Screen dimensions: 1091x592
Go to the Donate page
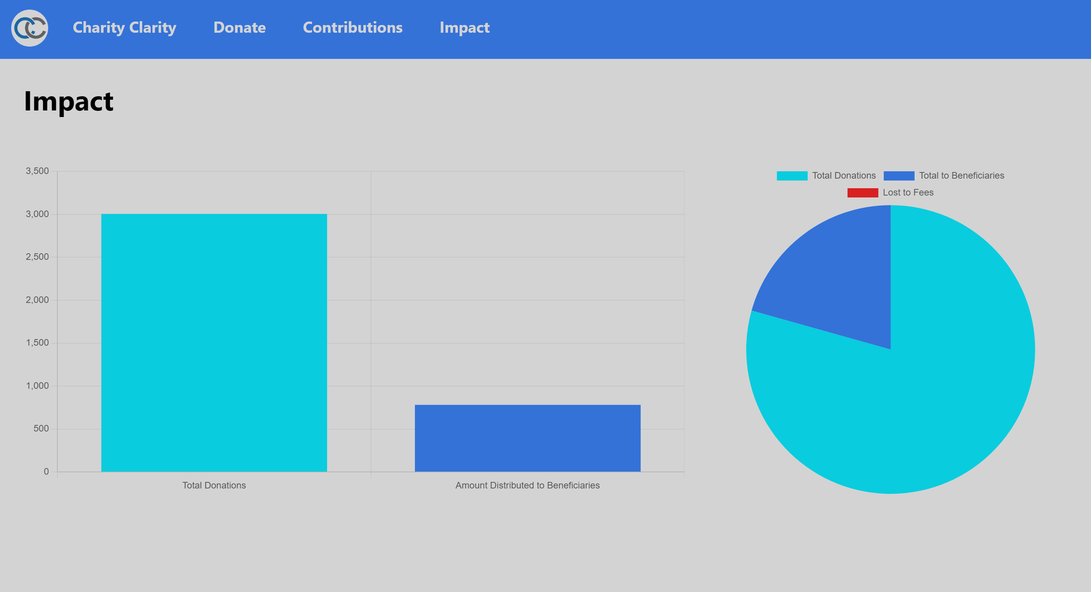pos(239,28)
